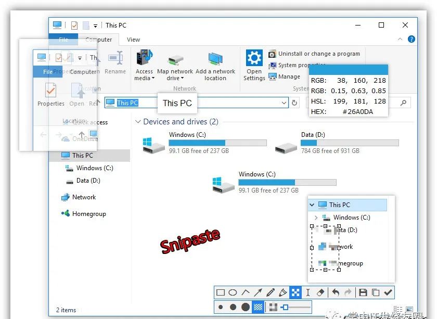
Task: Click "784 GB free of 931 GB" text
Action: [330, 151]
